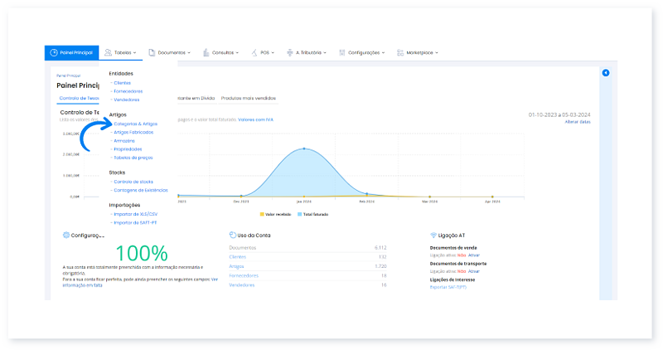Open Controlo de stocks menu entry

133,181
